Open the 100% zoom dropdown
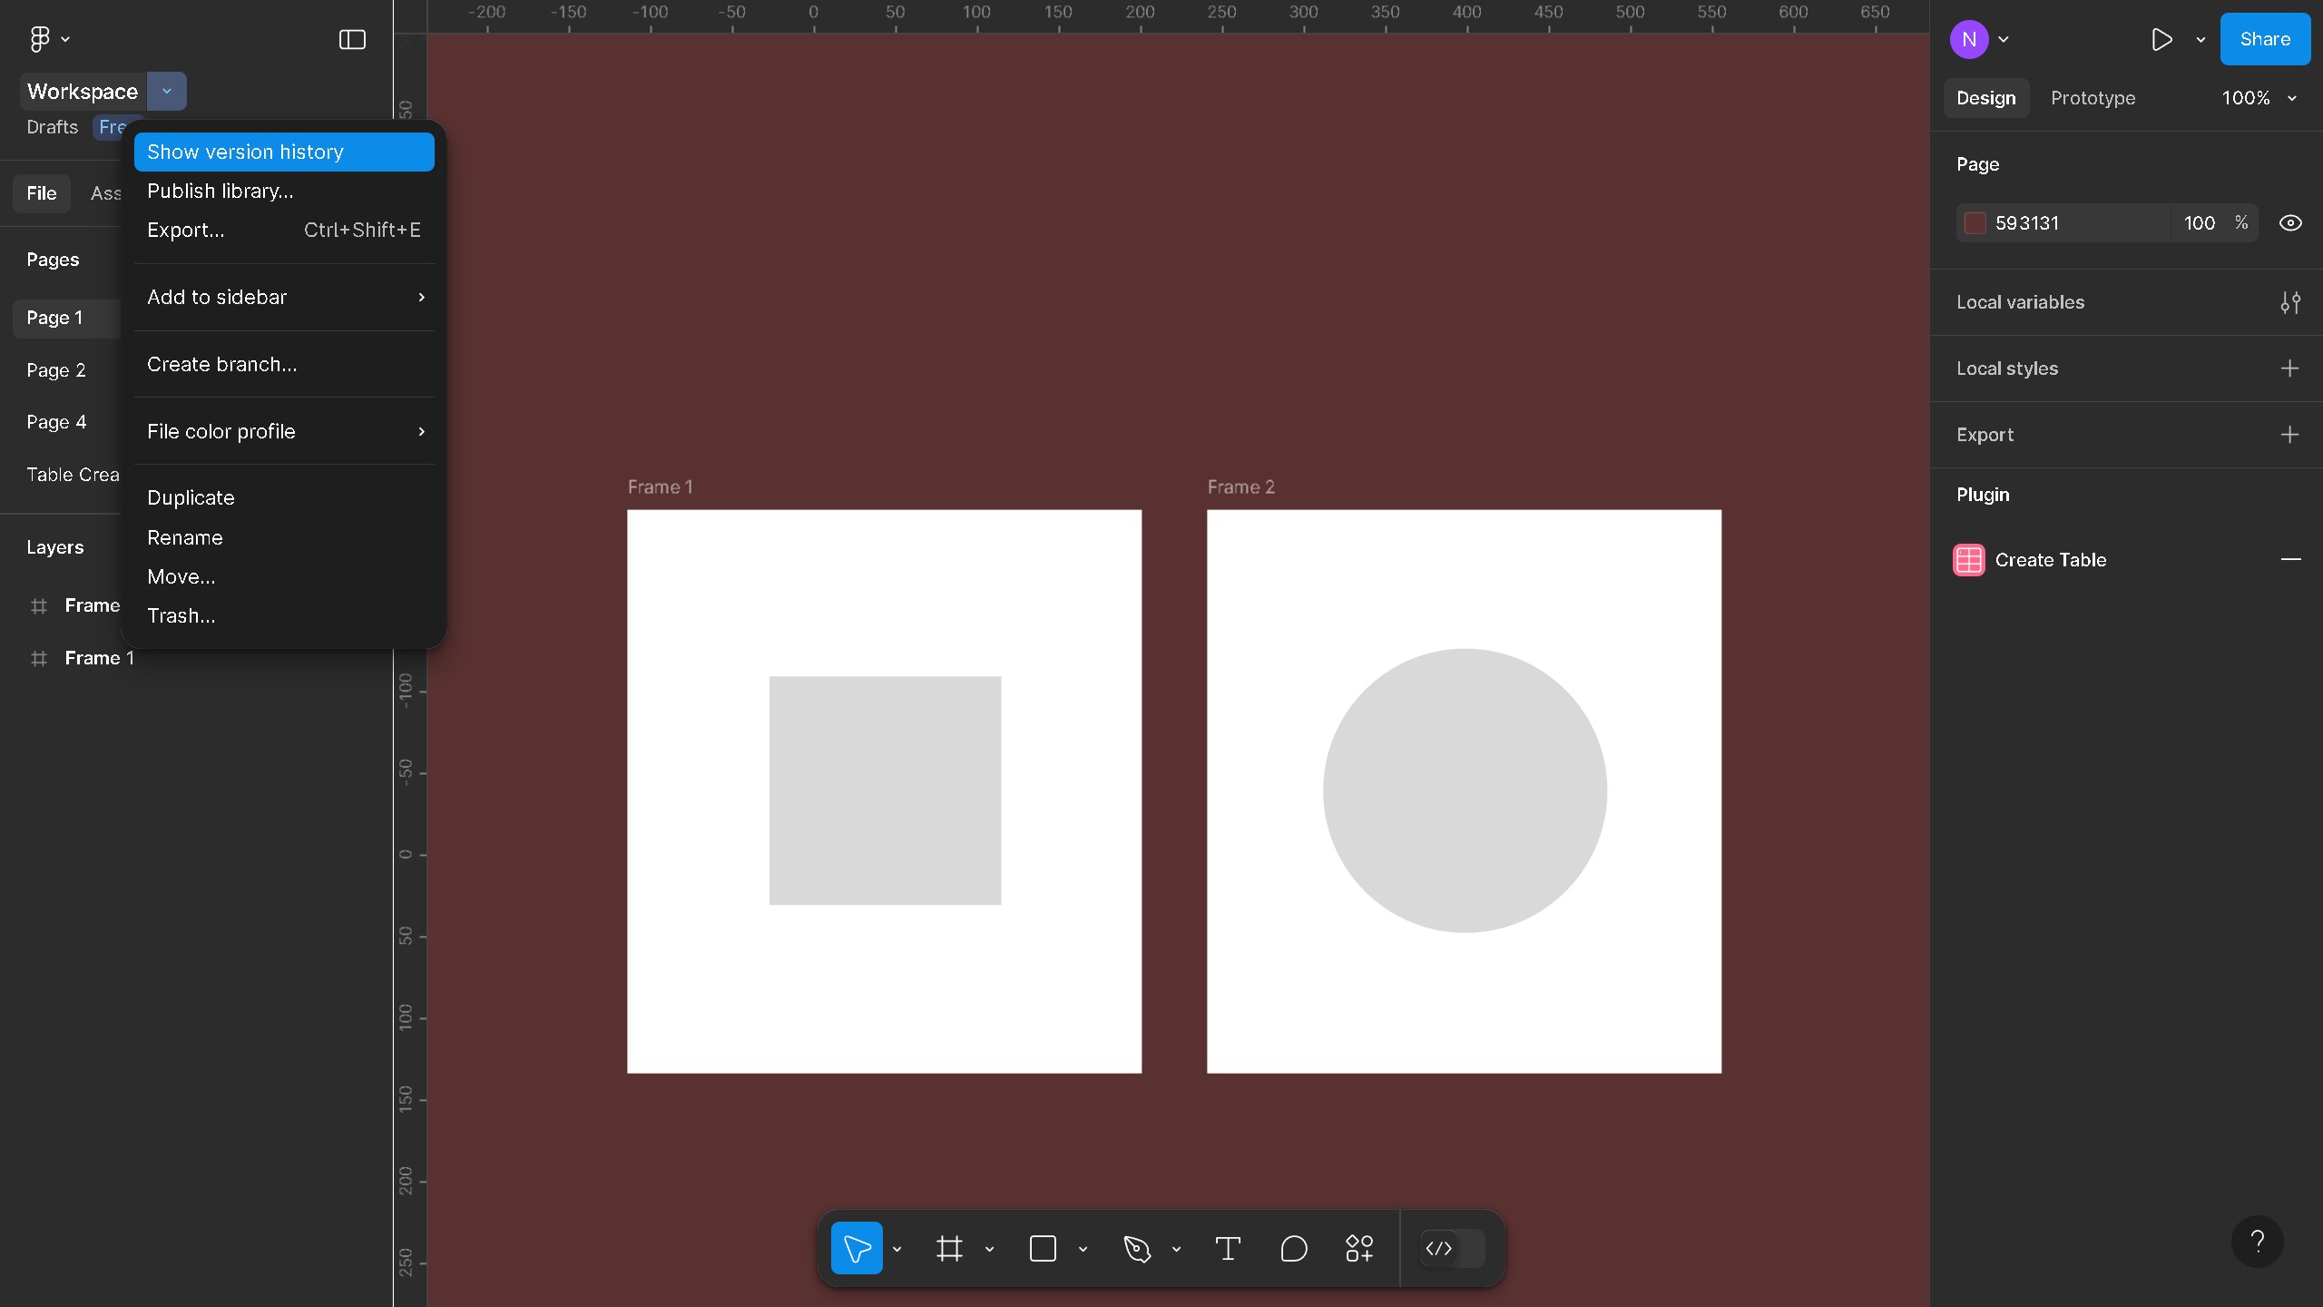 2259,98
